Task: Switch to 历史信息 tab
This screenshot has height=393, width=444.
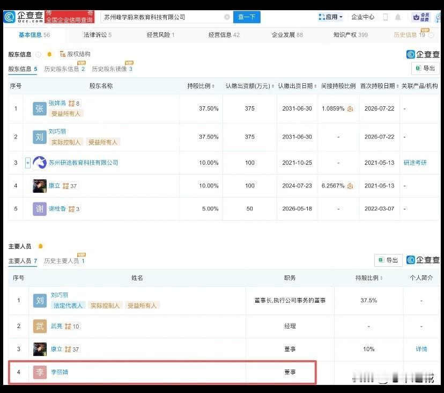Action: click(x=410, y=35)
